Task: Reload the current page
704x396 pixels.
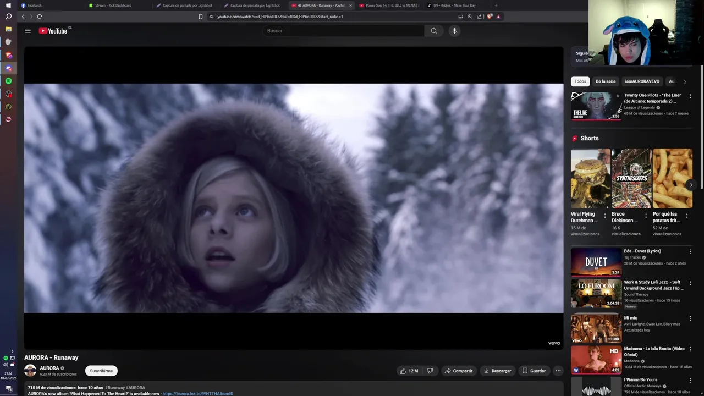Action: 40,16
